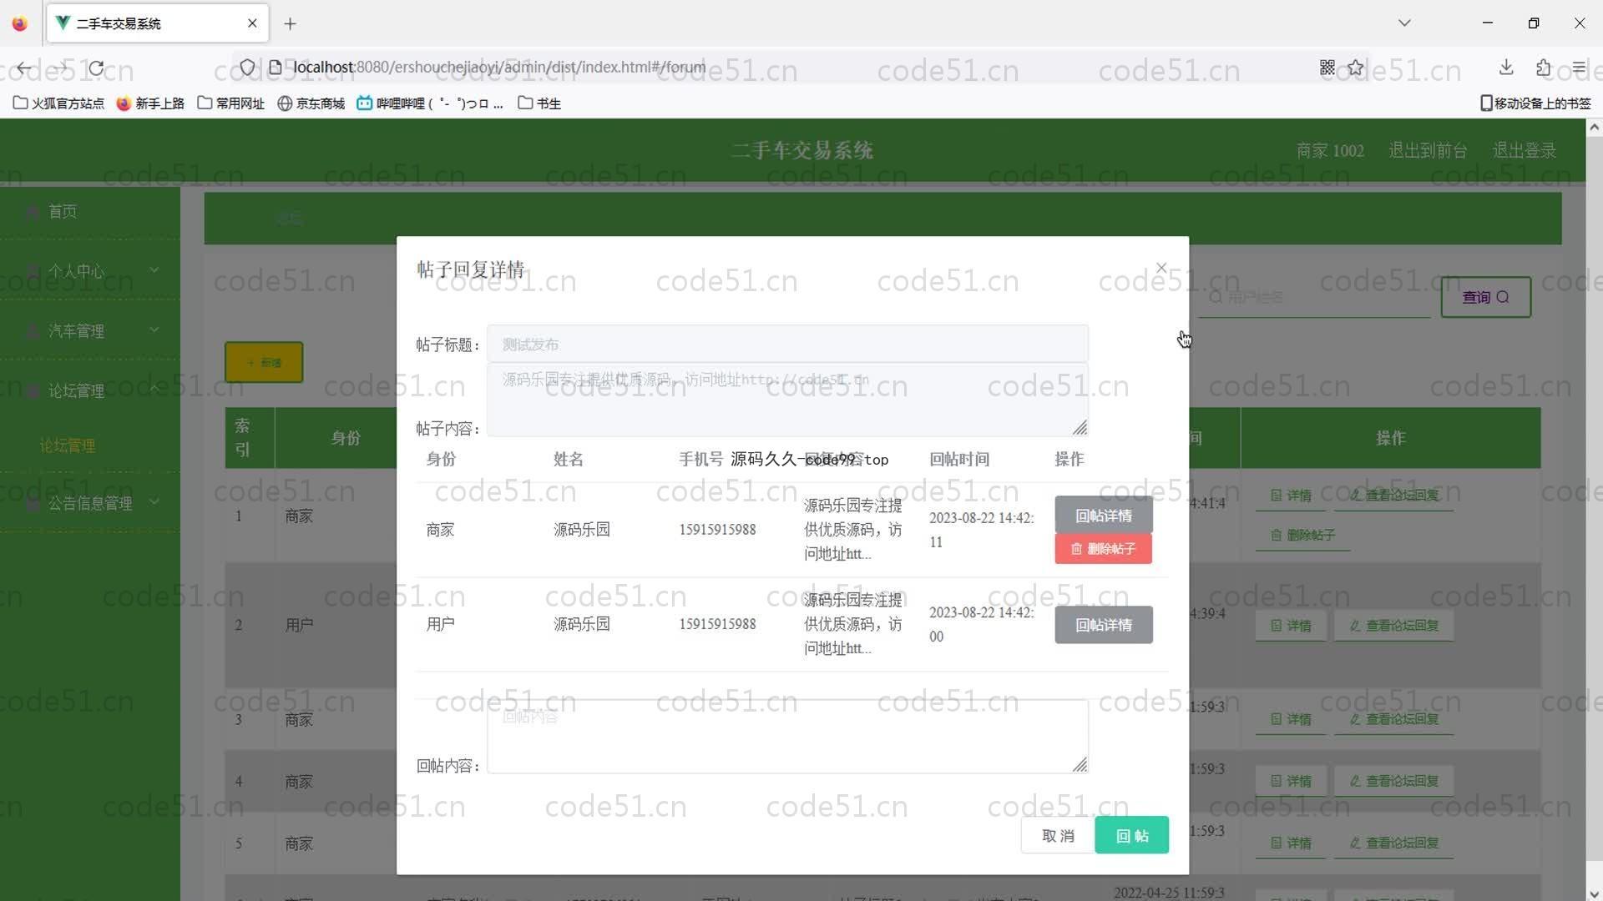Submit reply with green 回帖 button
This screenshot has width=1603, height=901.
point(1131,835)
